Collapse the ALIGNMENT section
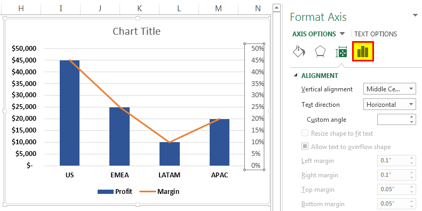 pos(296,75)
